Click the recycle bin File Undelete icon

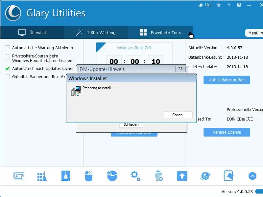click(158, 176)
